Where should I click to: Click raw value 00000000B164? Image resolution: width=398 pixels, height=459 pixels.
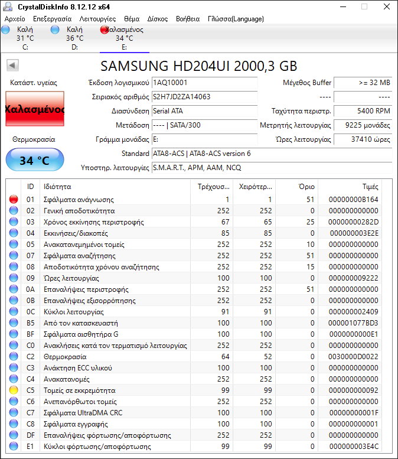(353, 199)
